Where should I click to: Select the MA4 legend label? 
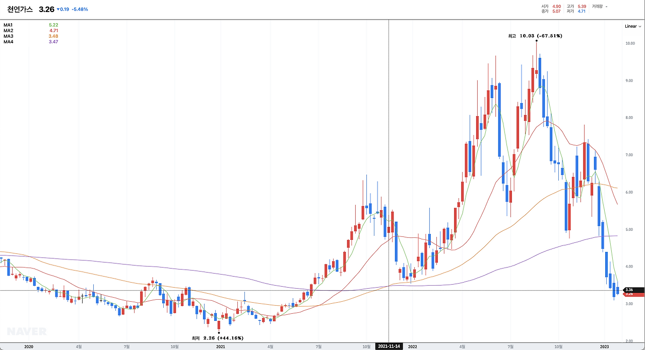point(8,42)
